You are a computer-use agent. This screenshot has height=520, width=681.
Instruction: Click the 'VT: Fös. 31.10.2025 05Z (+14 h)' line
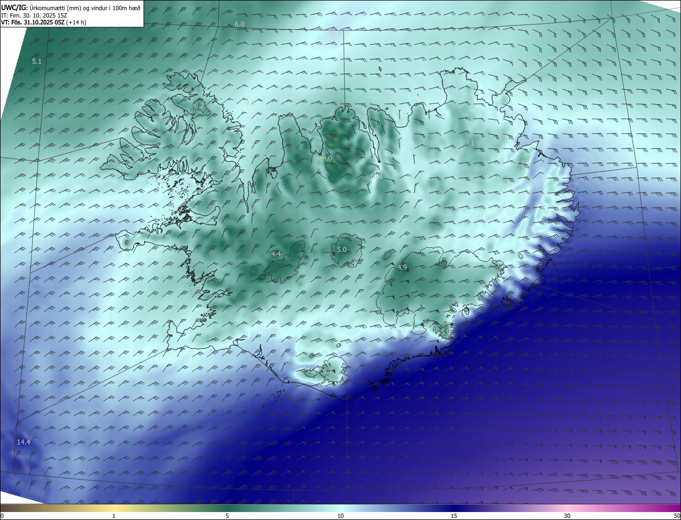tap(44, 22)
